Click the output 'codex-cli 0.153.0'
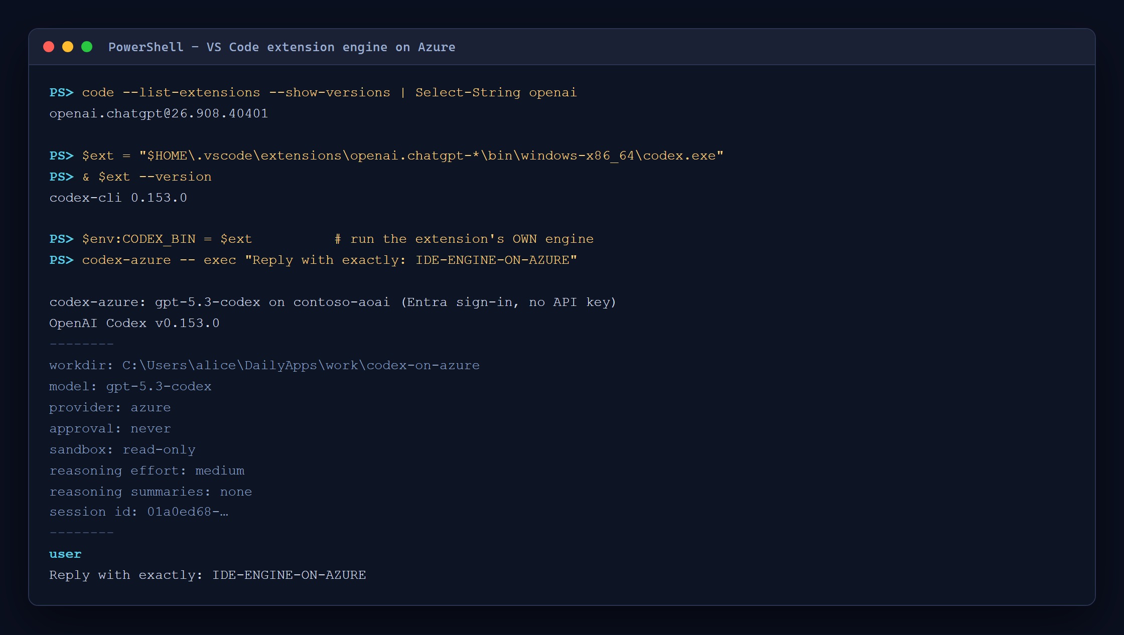Image resolution: width=1124 pixels, height=635 pixels. point(118,198)
